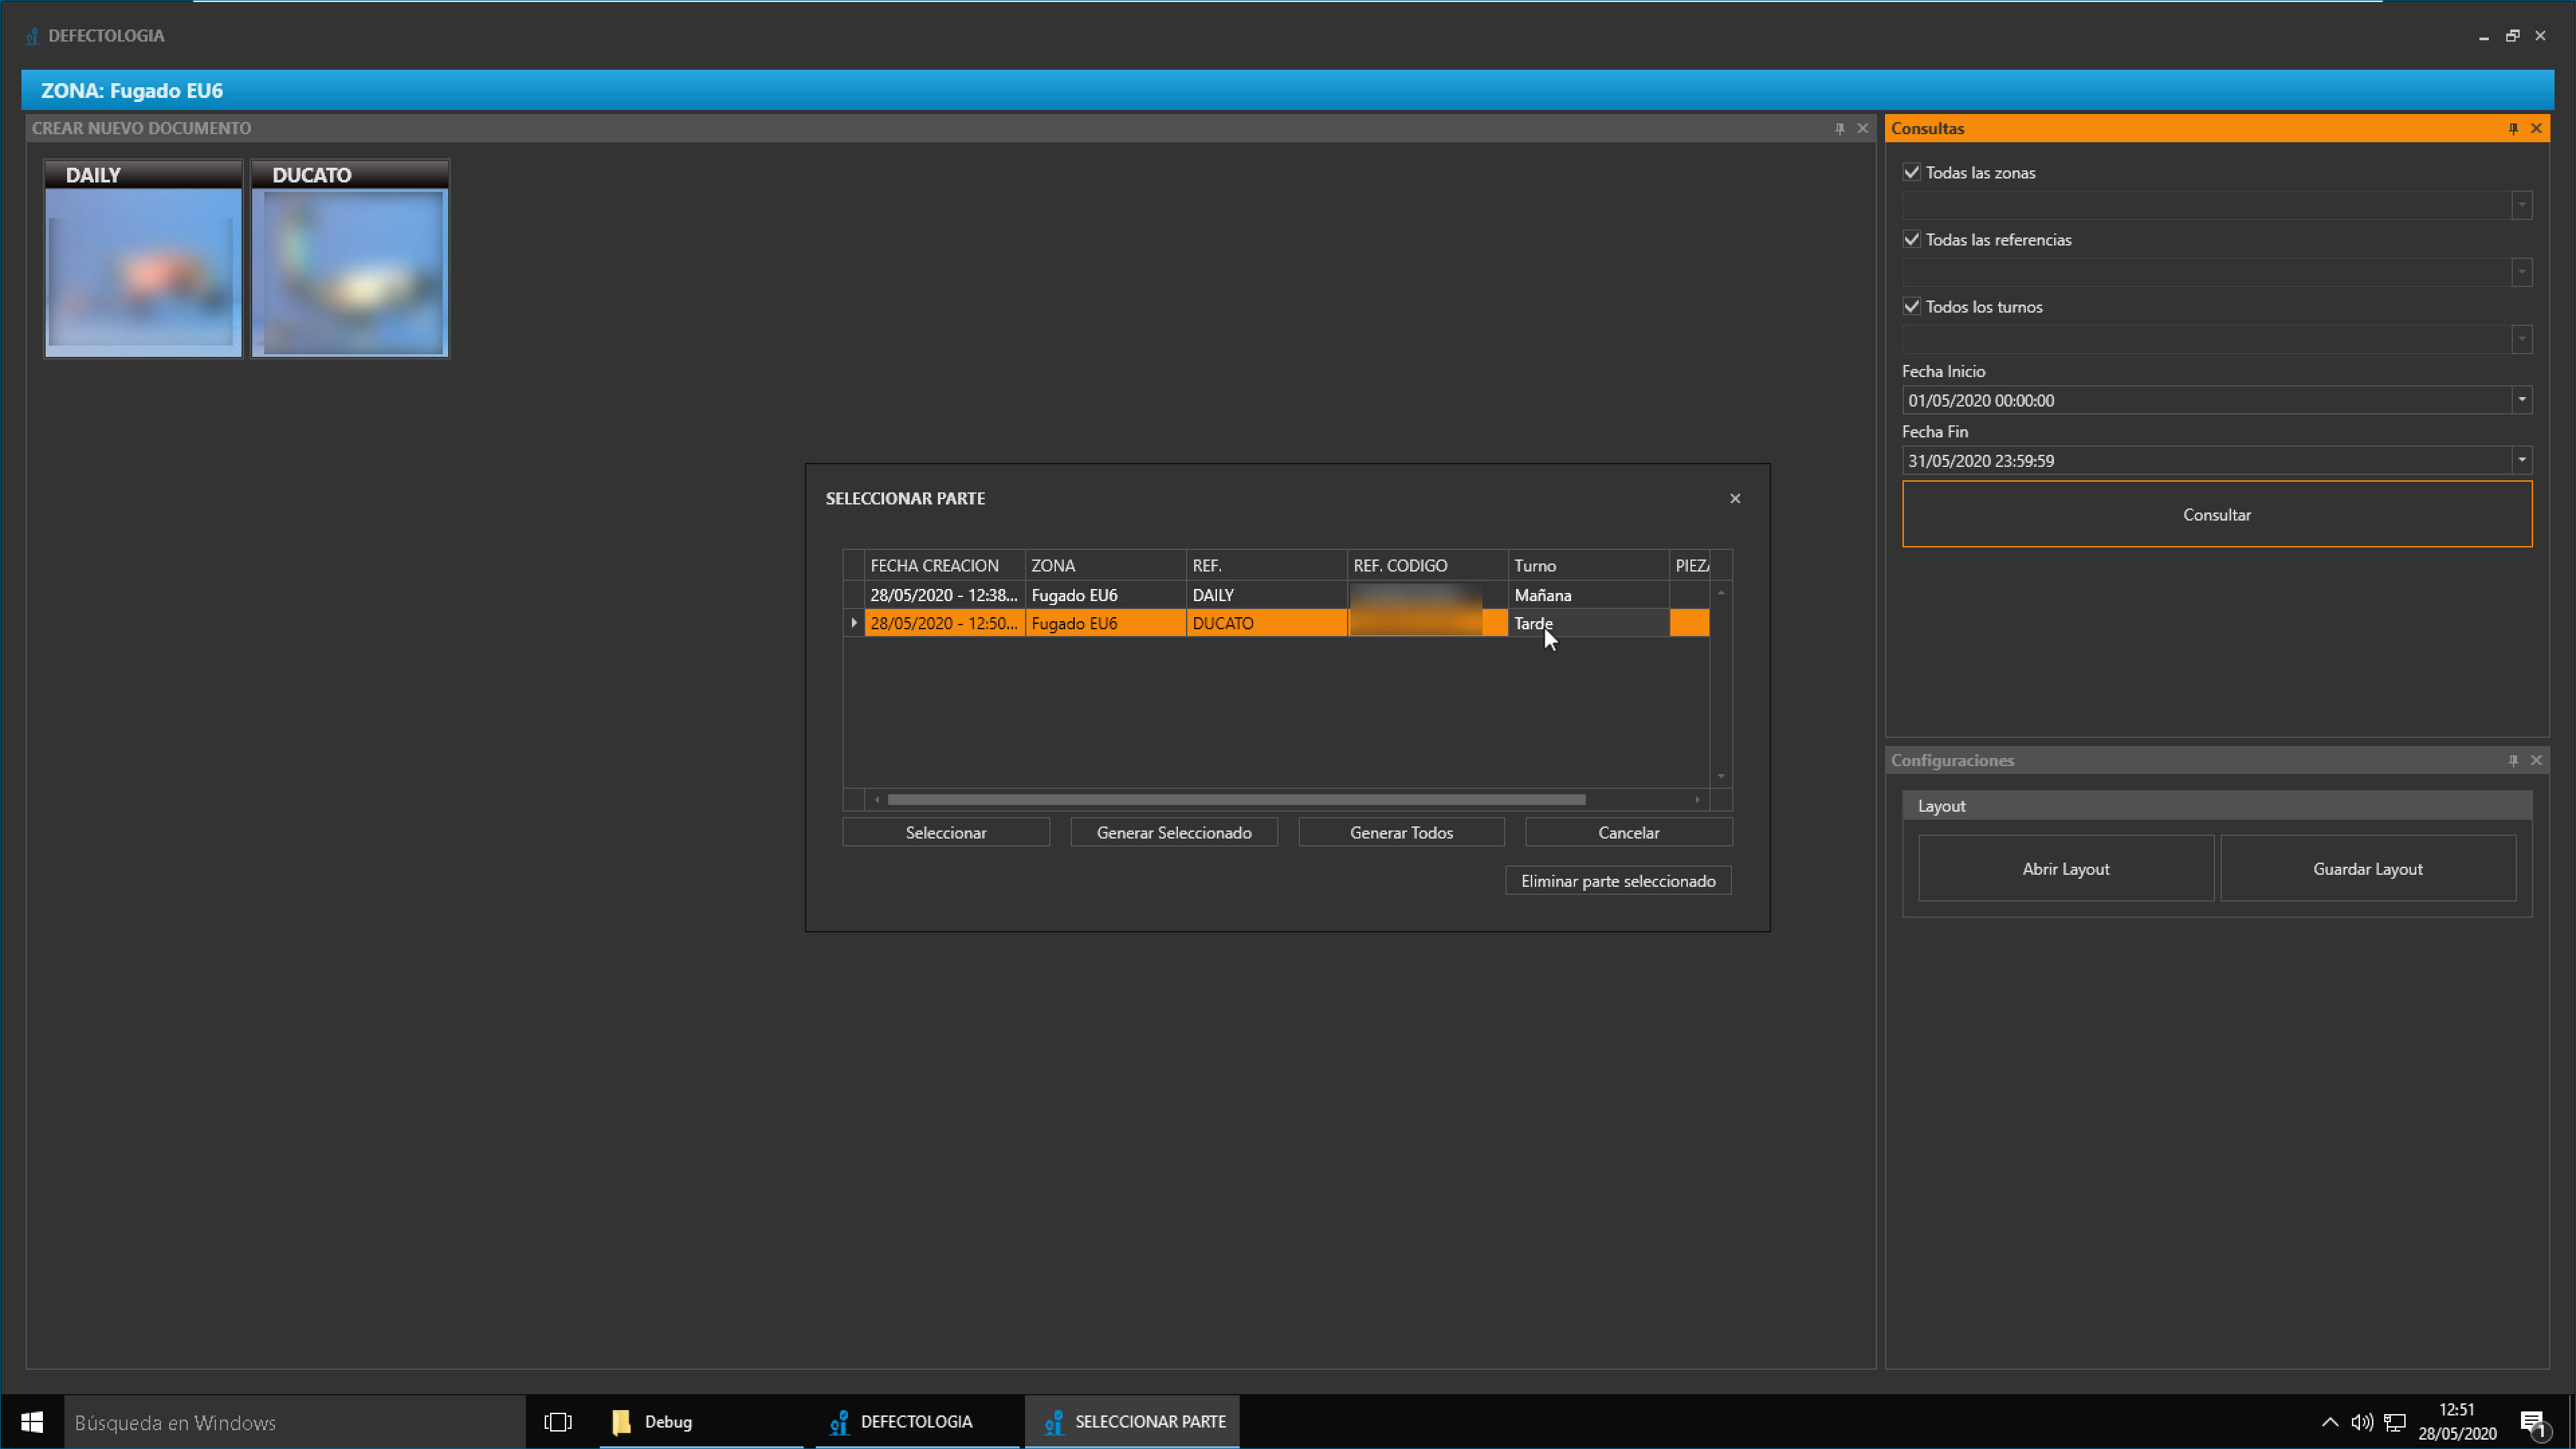The width and height of the screenshot is (2576, 1449).
Task: Close the Seleccionar Parte dialog
Action: tap(1735, 498)
